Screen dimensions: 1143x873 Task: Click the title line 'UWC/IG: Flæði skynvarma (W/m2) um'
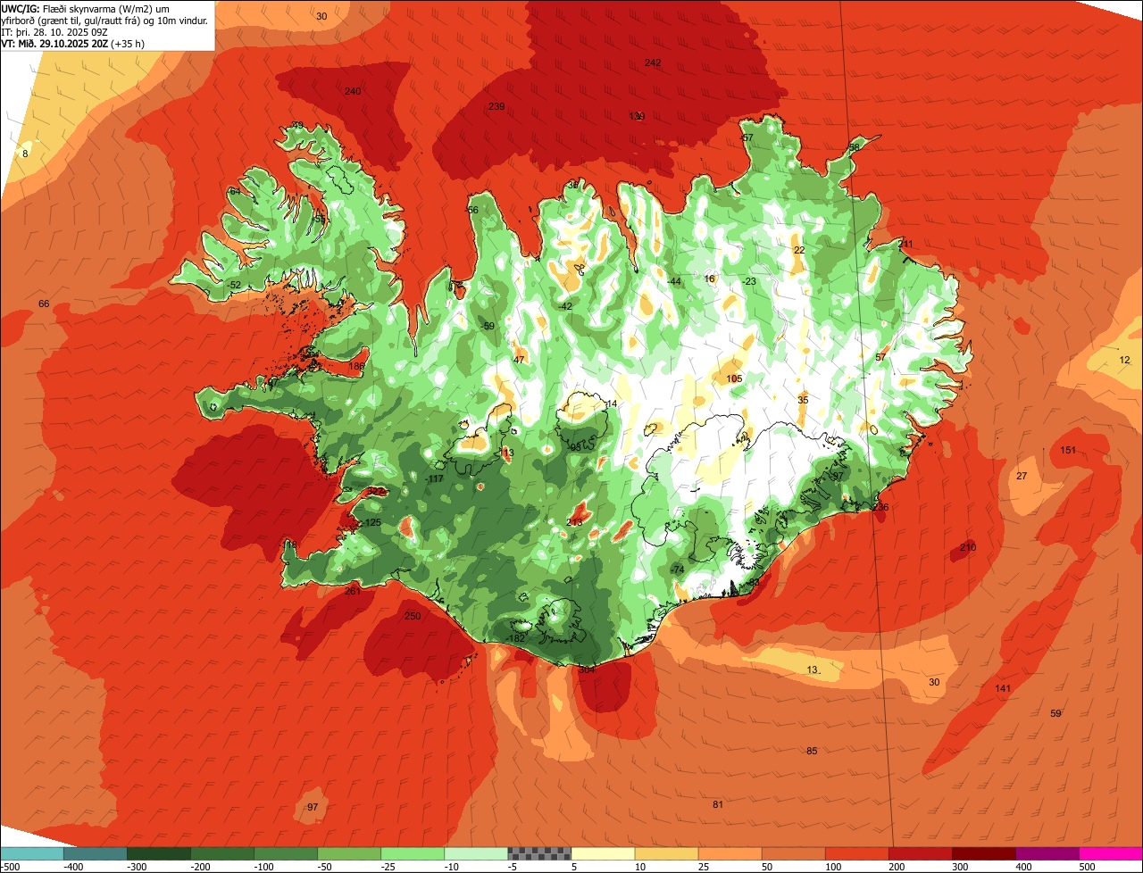pyautogui.click(x=86, y=8)
